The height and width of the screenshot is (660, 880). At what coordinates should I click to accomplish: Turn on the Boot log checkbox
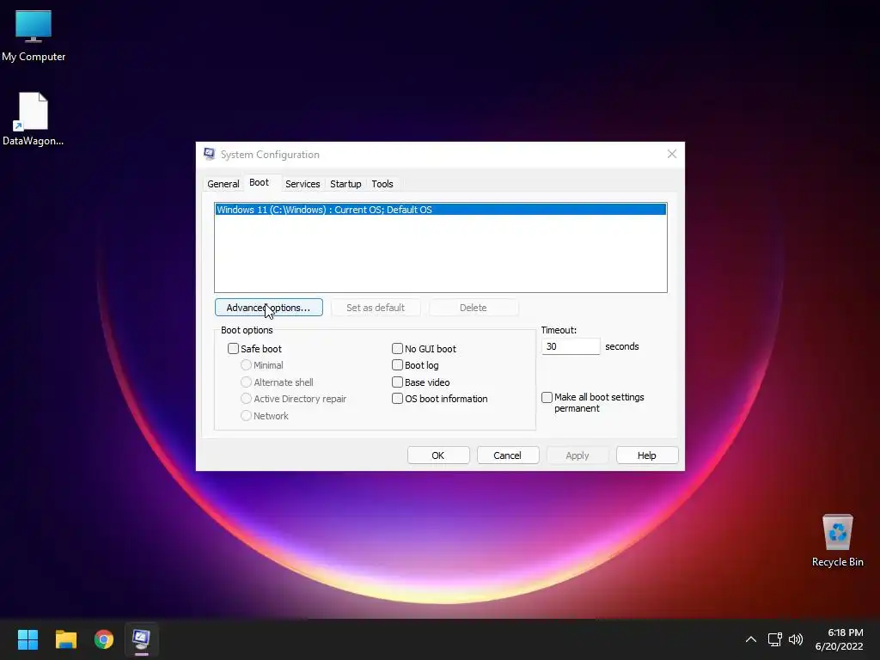(397, 364)
